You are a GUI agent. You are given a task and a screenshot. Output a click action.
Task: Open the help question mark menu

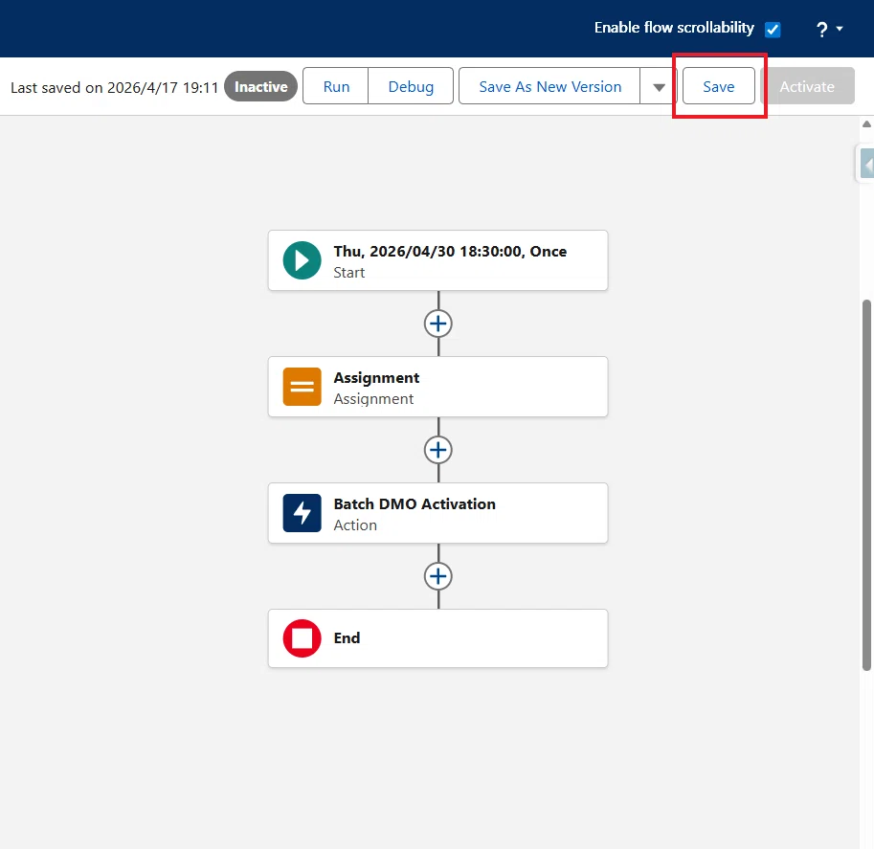[821, 29]
